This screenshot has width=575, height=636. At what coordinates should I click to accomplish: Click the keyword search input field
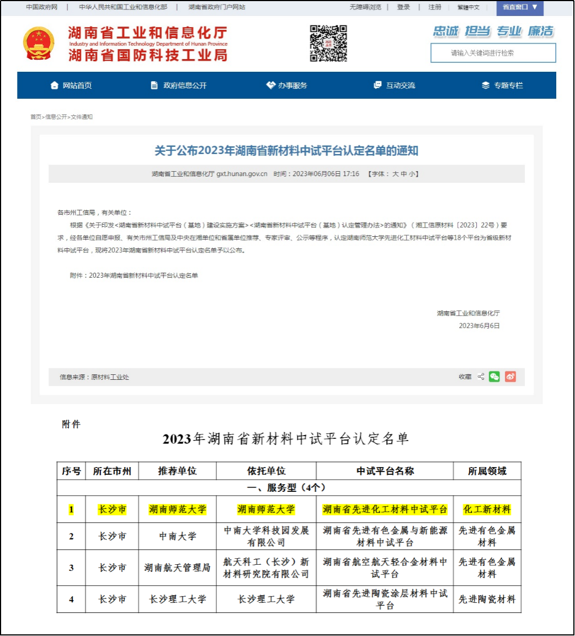pyautogui.click(x=493, y=53)
